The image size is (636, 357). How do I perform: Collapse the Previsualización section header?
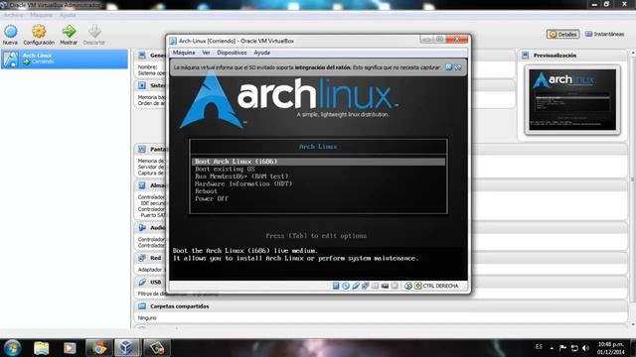tap(572, 56)
